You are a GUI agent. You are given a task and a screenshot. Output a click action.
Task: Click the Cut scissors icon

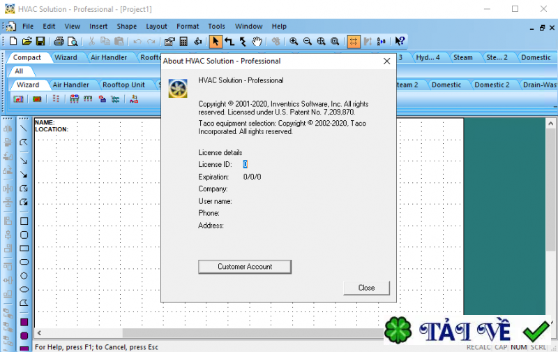[91, 41]
